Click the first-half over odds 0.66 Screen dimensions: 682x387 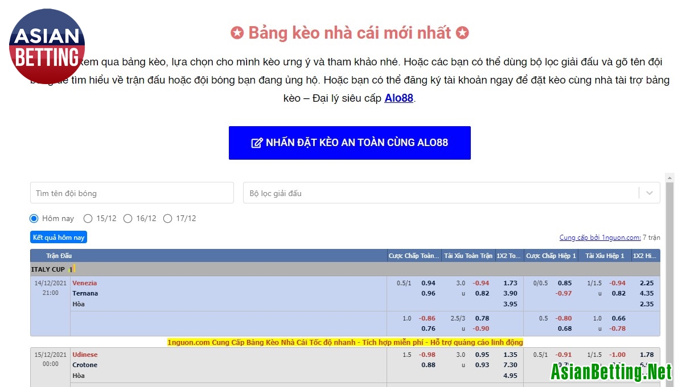point(618,318)
